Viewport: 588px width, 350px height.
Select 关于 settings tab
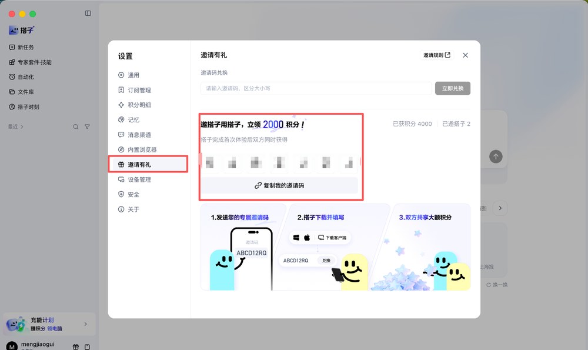(x=148, y=209)
